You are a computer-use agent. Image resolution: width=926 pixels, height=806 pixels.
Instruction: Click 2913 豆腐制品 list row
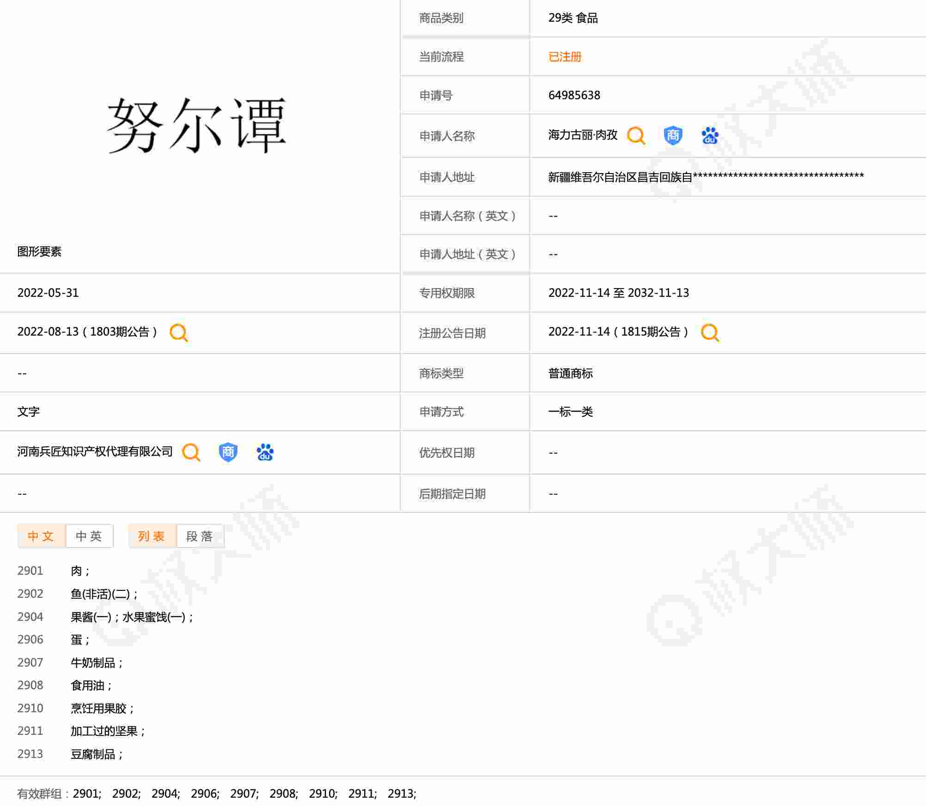pyautogui.click(x=92, y=754)
